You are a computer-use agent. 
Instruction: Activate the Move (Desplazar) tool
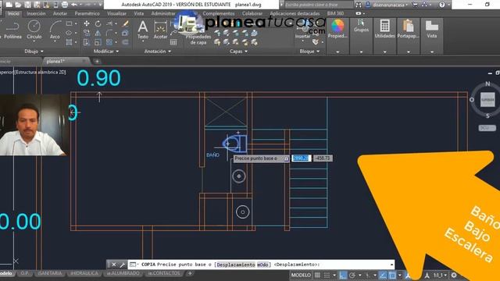(x=87, y=23)
